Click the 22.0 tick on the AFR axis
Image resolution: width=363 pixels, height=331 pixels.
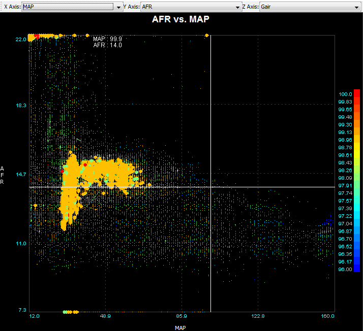[21, 39]
